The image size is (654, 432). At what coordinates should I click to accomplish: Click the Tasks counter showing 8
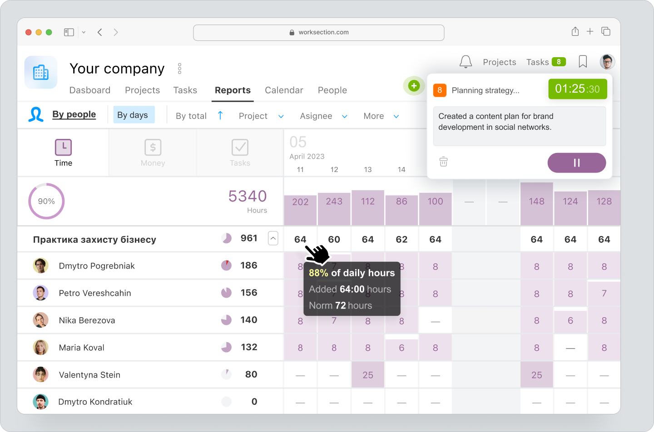coord(558,62)
